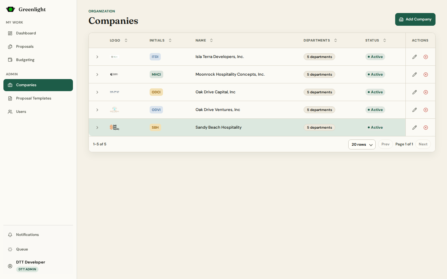This screenshot has height=279, width=447.
Task: Click the ODCI initials badge
Action: tap(156, 92)
